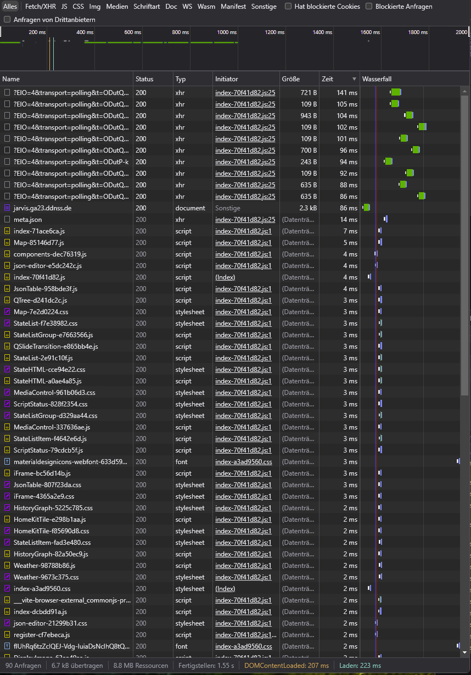
Task: Filter by Wasm type
Action: [x=206, y=7]
